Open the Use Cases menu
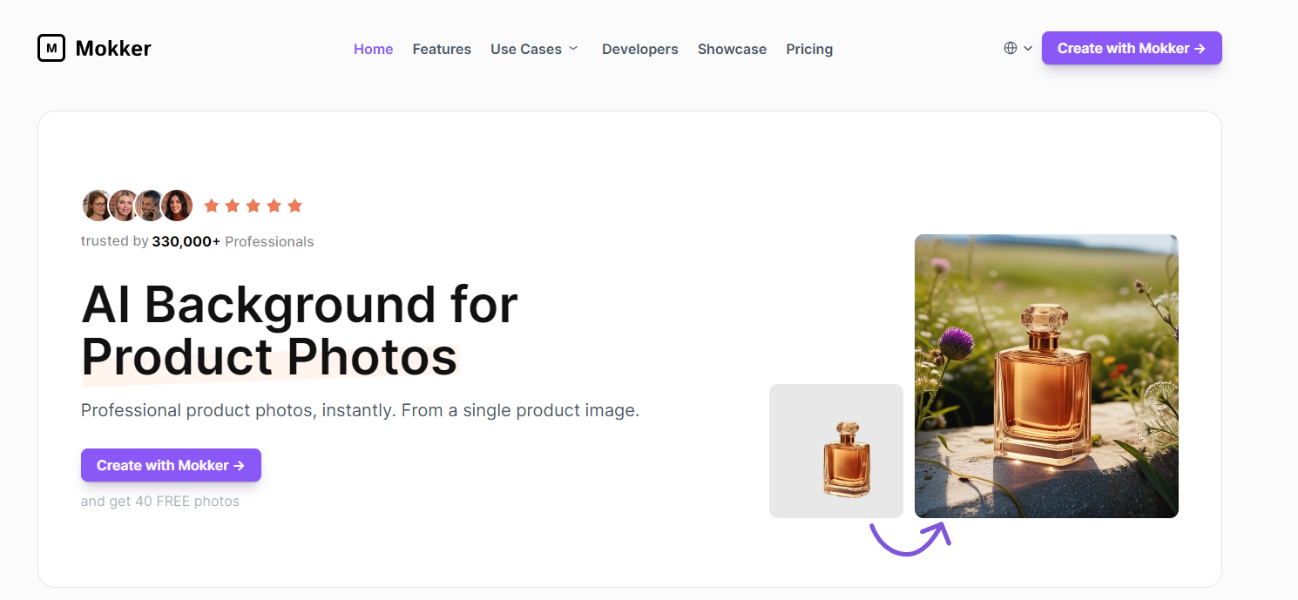The image size is (1298, 600). coord(525,49)
